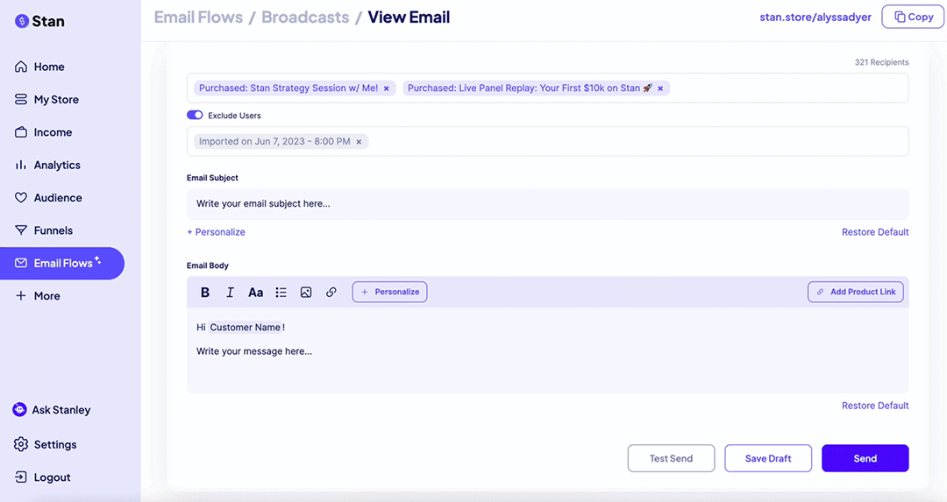Click Email Flows breadcrumb
The width and height of the screenshot is (947, 502).
point(198,17)
